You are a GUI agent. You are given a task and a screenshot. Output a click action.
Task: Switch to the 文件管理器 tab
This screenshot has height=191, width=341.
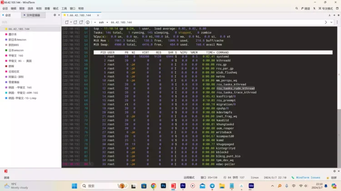31,15
